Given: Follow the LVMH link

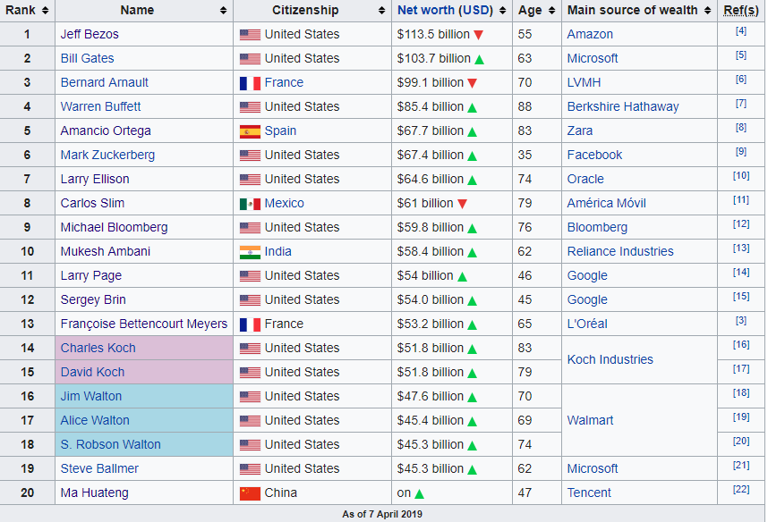Looking at the screenshot, I should 584,82.
